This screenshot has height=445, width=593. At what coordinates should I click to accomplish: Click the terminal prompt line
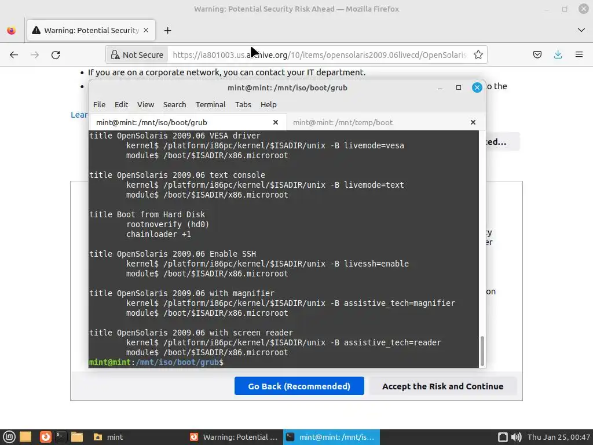(156, 362)
